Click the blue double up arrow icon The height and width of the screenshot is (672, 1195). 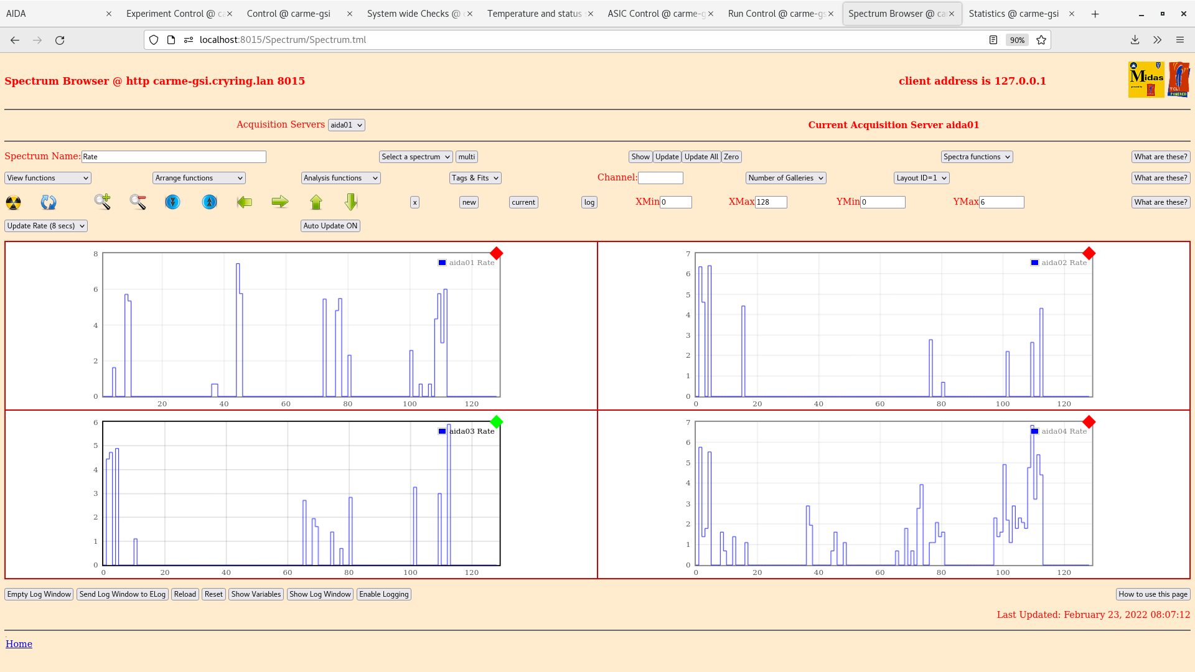tap(210, 202)
